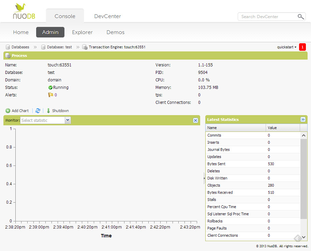Click the Version value 1.1-155

coord(205,65)
